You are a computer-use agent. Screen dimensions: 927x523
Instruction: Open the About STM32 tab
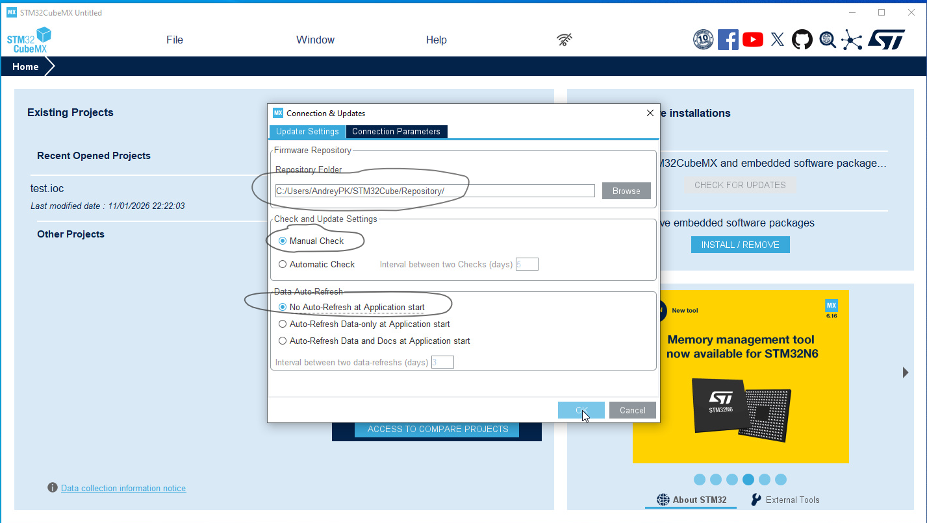pos(691,500)
